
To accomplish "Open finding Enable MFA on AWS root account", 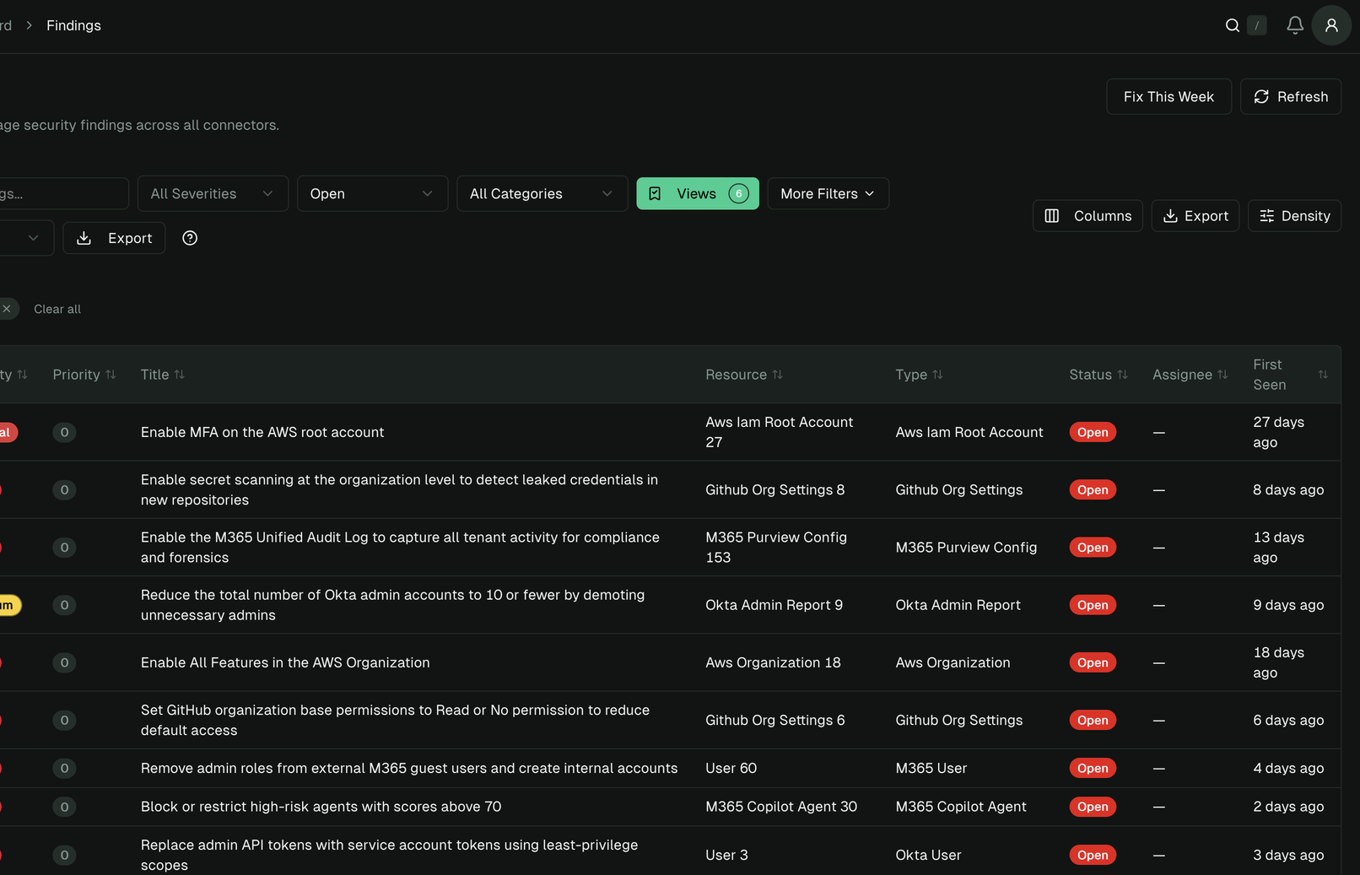I will (x=262, y=432).
